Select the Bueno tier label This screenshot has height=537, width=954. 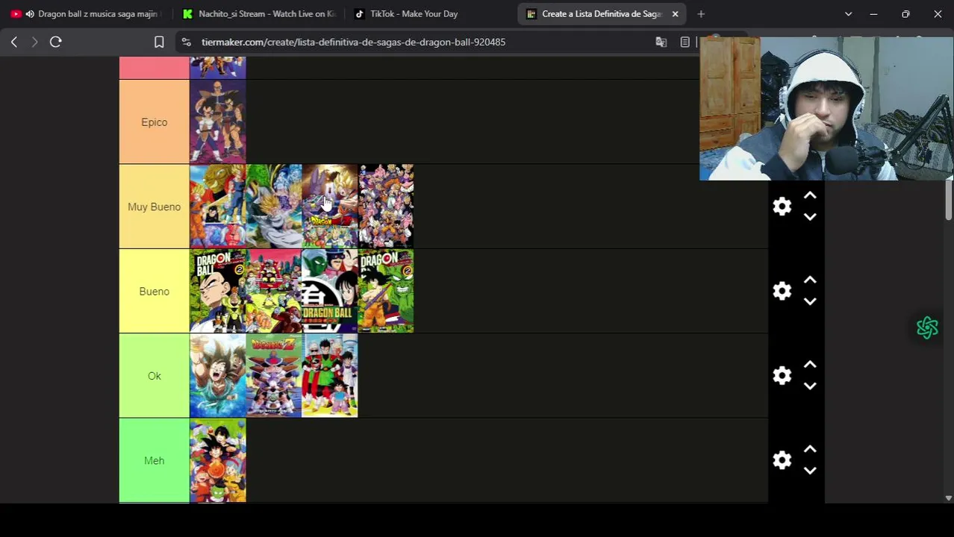(155, 291)
